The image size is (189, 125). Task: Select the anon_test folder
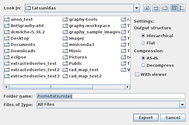click(x=18, y=20)
